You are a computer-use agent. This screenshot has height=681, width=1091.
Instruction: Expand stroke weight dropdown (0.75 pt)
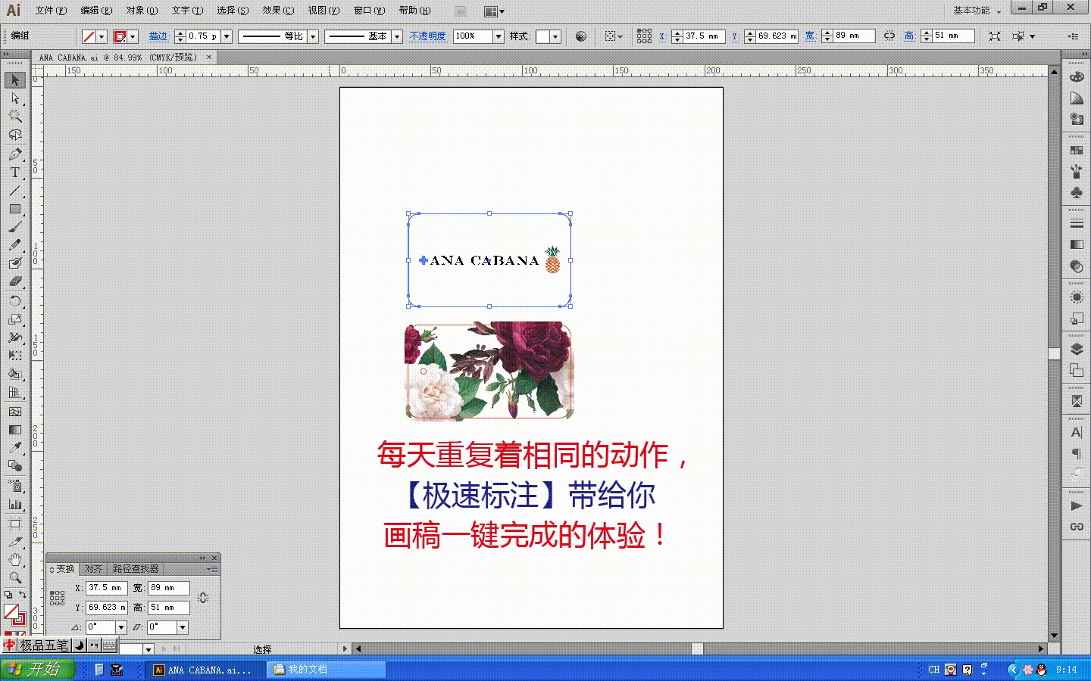[227, 36]
